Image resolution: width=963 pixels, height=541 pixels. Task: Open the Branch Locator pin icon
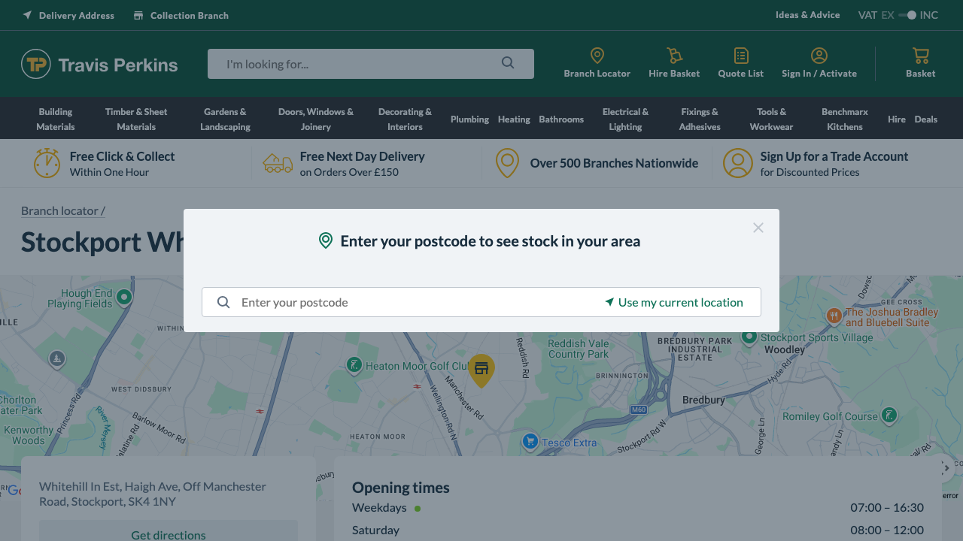tap(597, 56)
